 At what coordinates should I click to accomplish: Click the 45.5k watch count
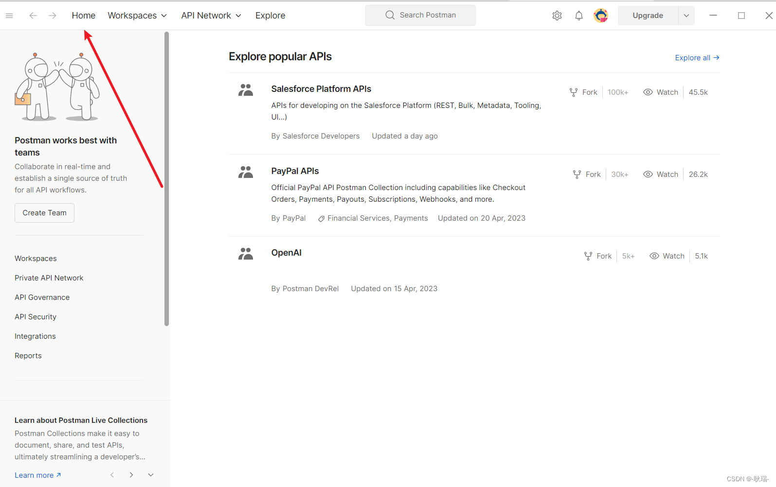(698, 92)
